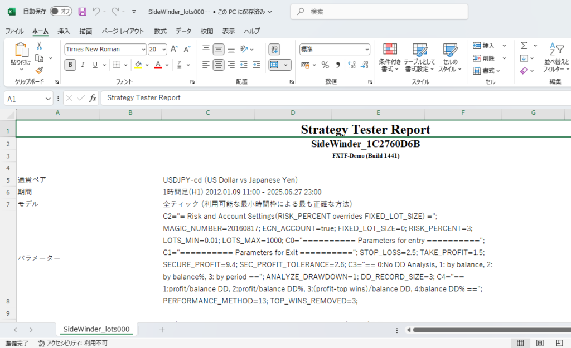The width and height of the screenshot is (571, 348).
Task: Click the Copy icon
Action: pos(40,58)
